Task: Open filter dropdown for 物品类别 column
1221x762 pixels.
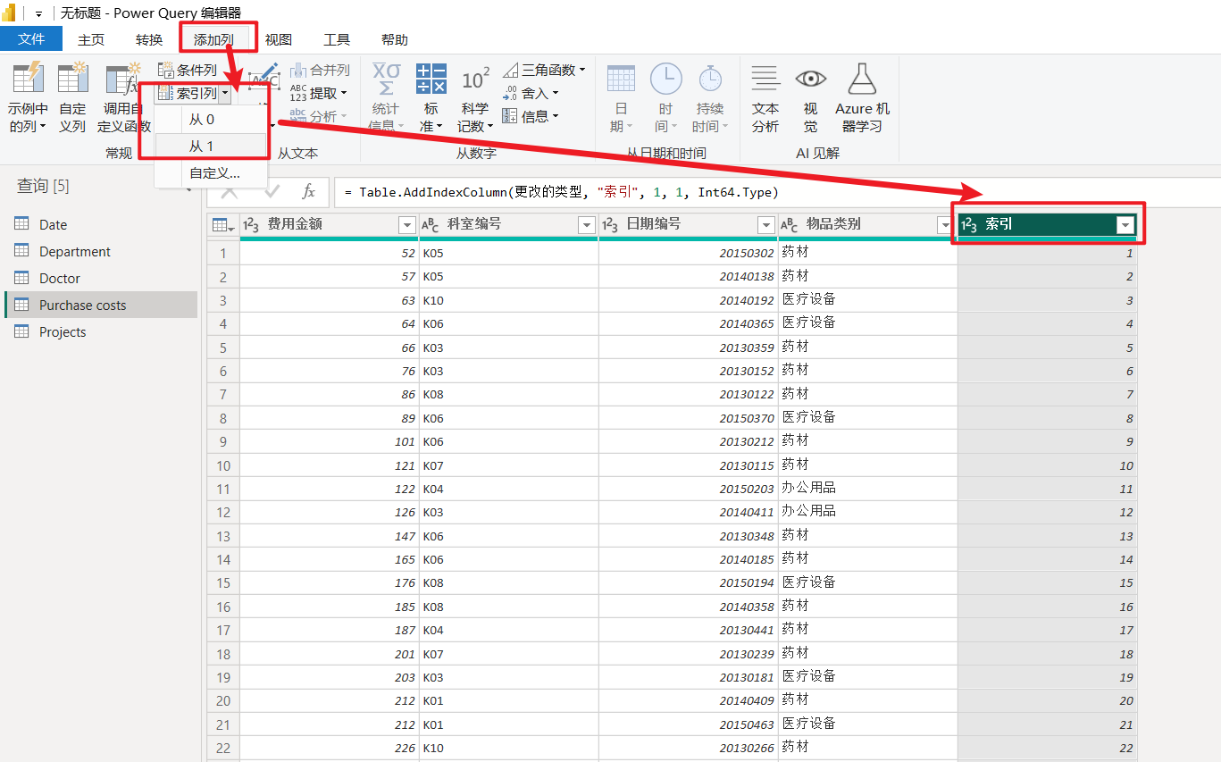Action: [x=945, y=225]
